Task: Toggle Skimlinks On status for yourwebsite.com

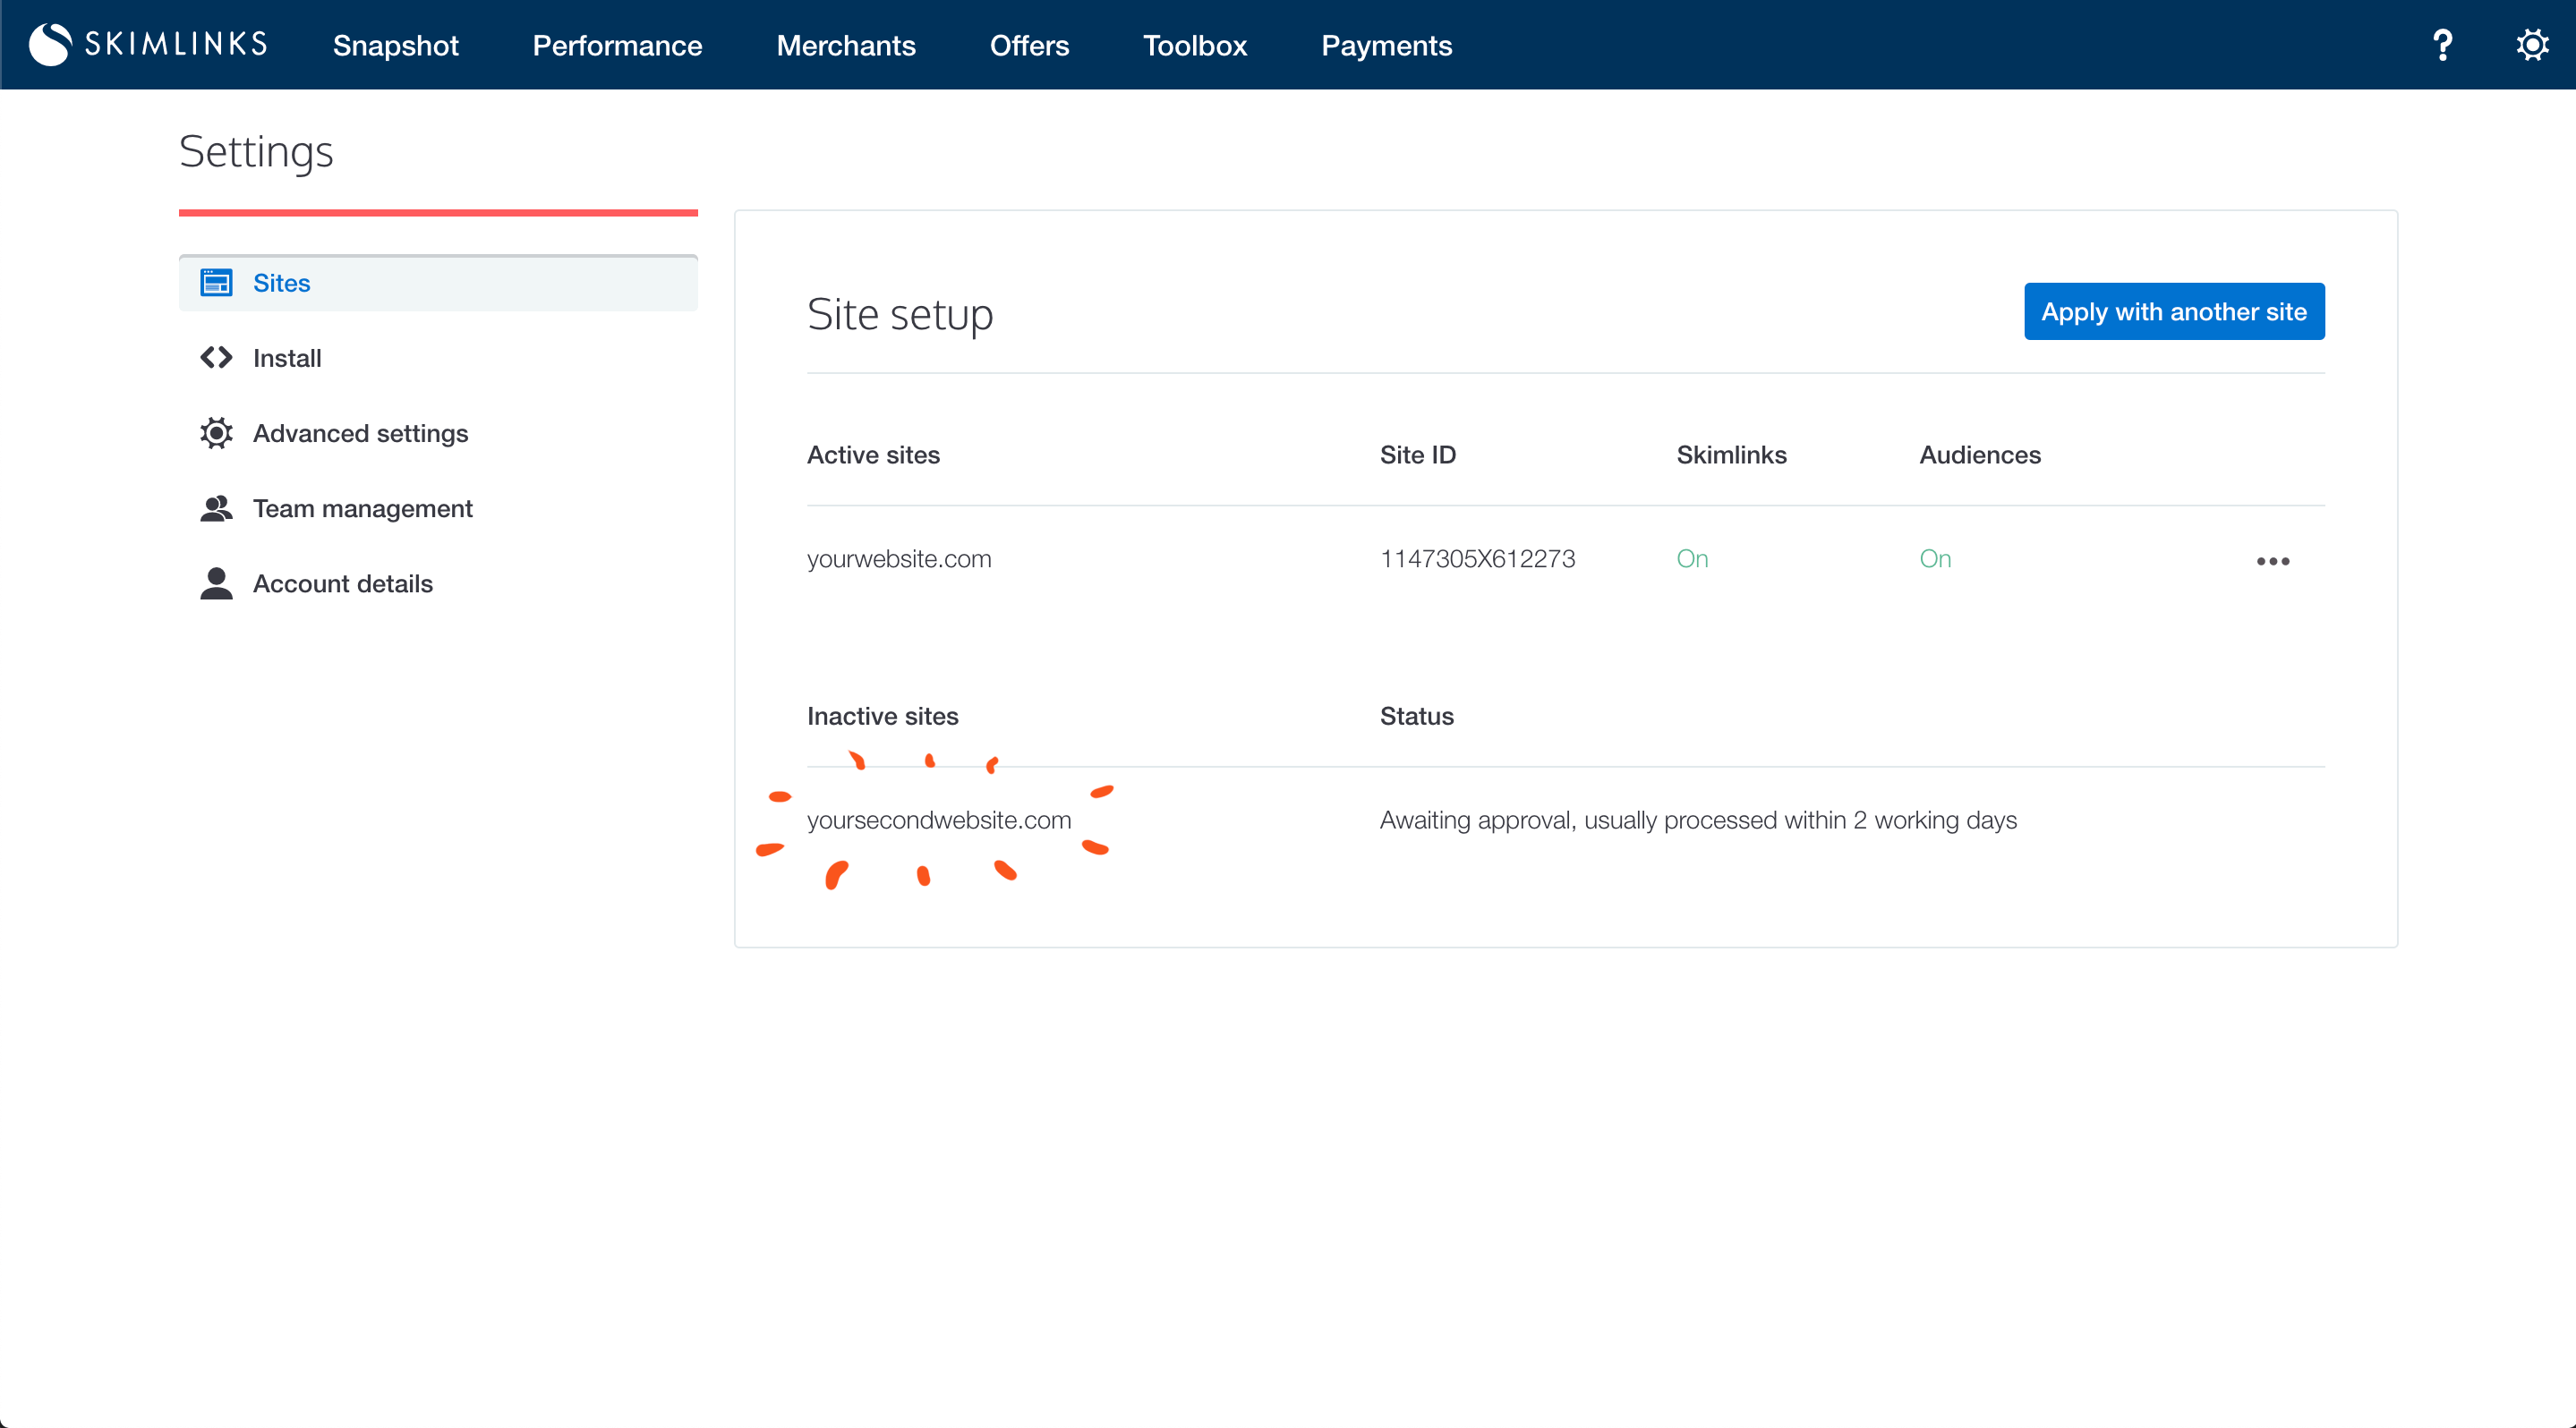Action: click(x=1692, y=558)
